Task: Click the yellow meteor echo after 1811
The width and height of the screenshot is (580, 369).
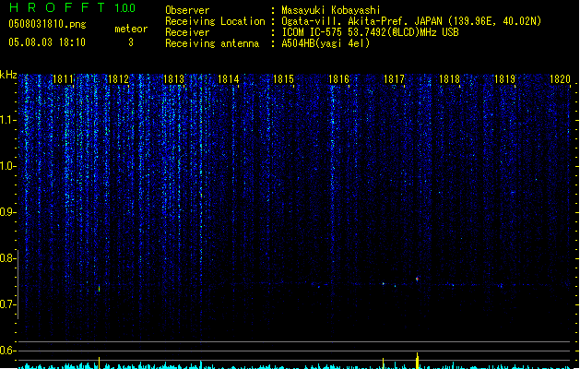Action: pos(99,289)
